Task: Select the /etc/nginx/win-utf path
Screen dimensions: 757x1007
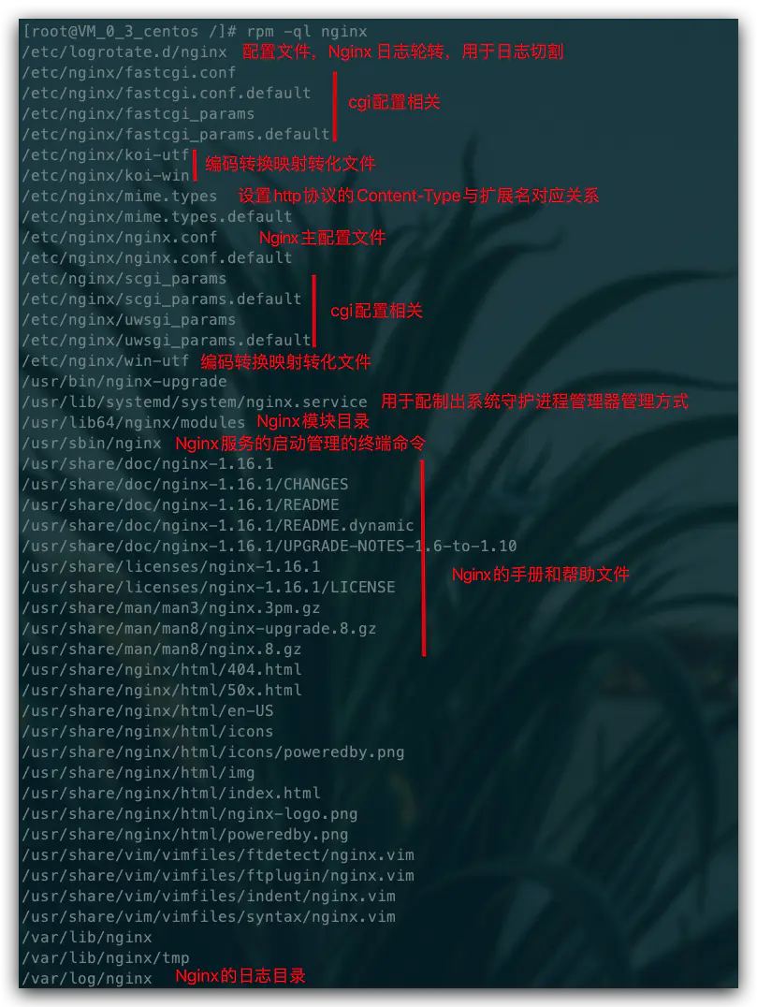Action: 106,361
